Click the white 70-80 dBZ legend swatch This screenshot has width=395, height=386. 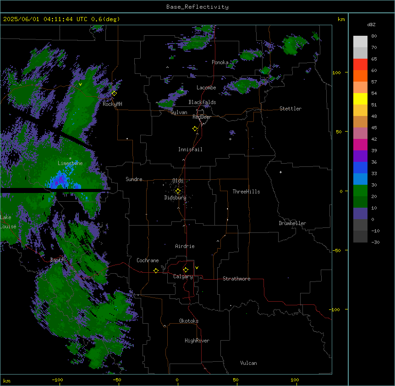pyautogui.click(x=360, y=42)
